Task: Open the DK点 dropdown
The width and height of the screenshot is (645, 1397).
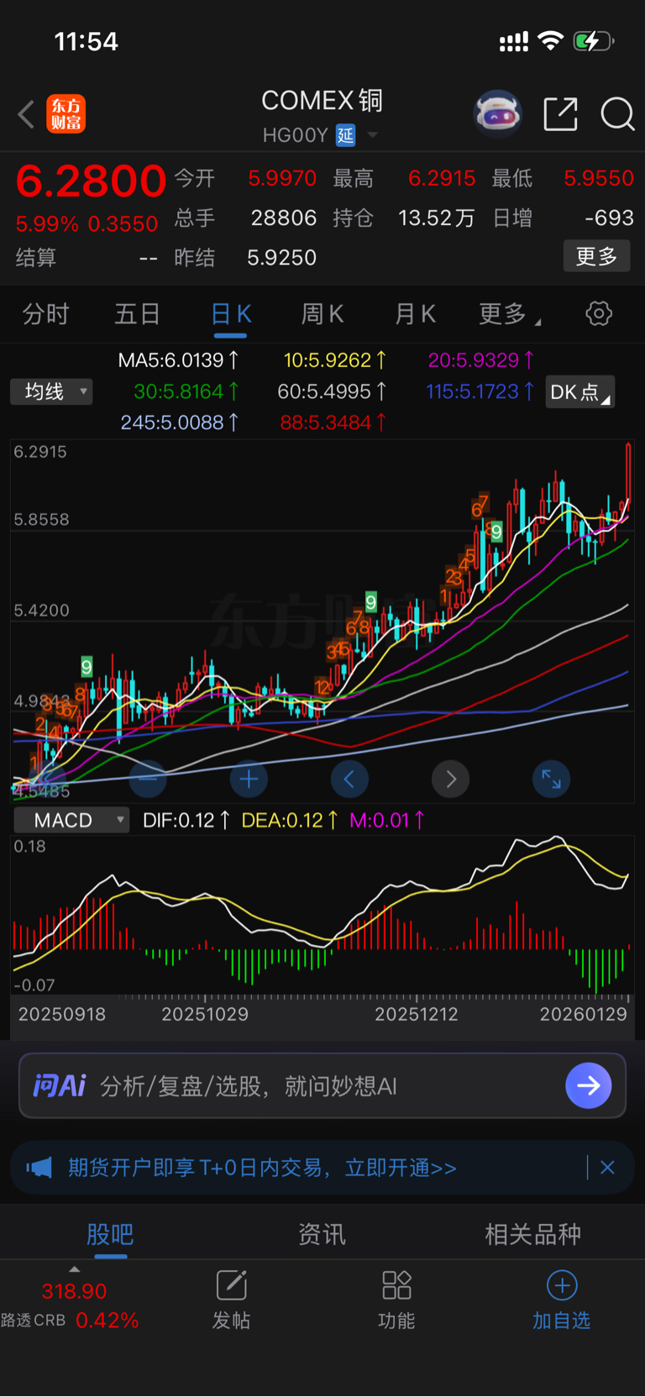Action: click(x=580, y=392)
